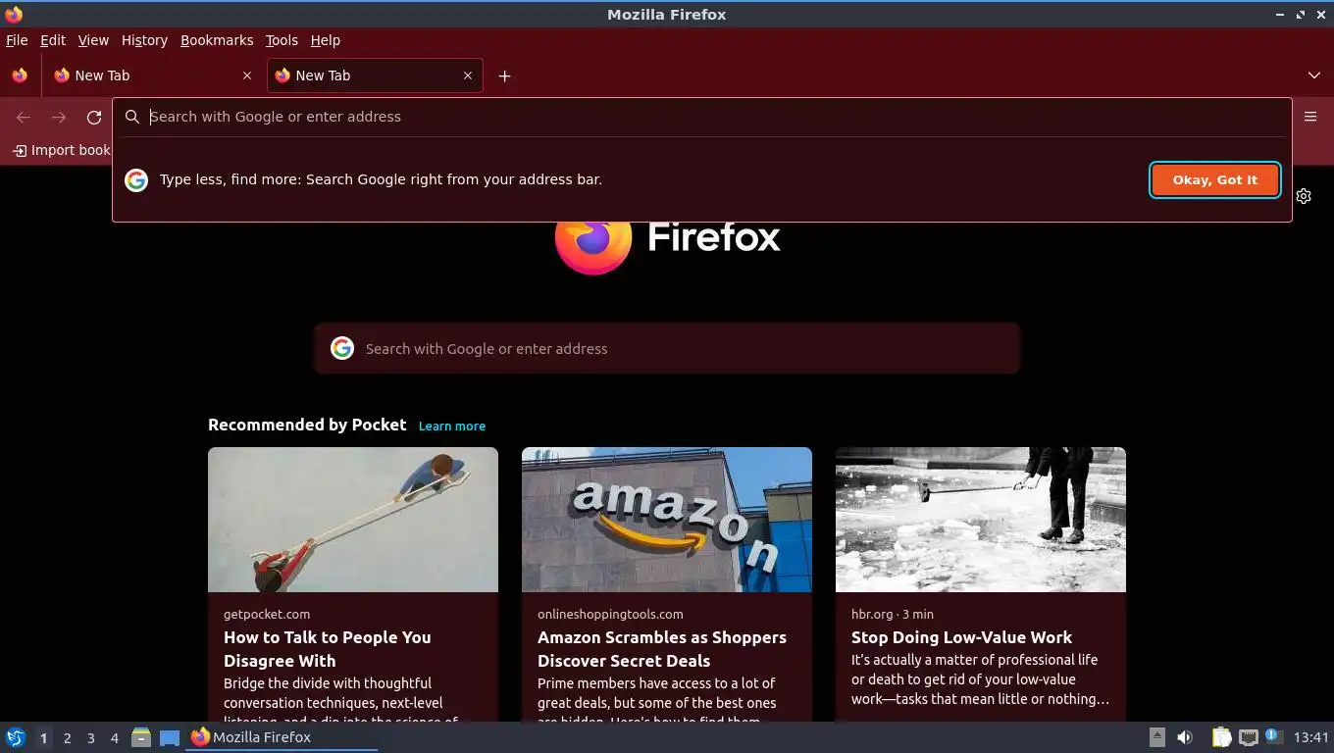Viewport: 1334px width, 753px height.
Task: Go forward one page
Action: (59, 117)
